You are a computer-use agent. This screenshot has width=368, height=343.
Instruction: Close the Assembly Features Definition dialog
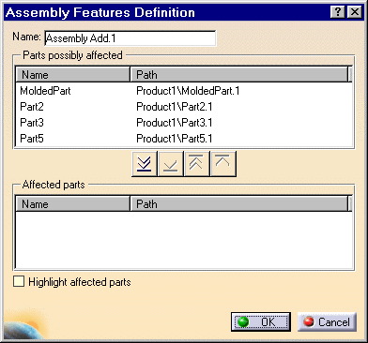coord(355,12)
